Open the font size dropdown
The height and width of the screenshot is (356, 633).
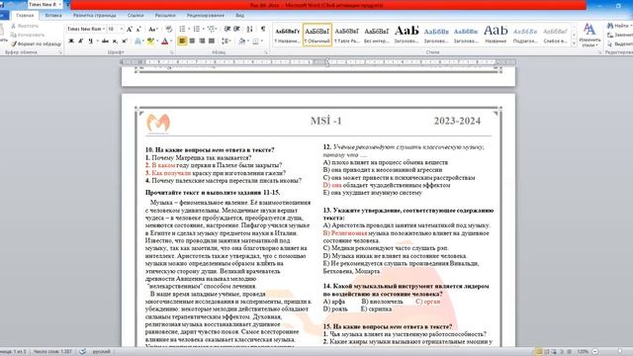[x=121, y=29]
